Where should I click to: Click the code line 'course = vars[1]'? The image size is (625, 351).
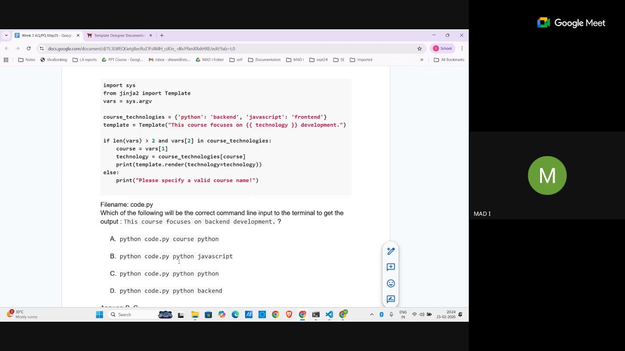tap(142, 149)
